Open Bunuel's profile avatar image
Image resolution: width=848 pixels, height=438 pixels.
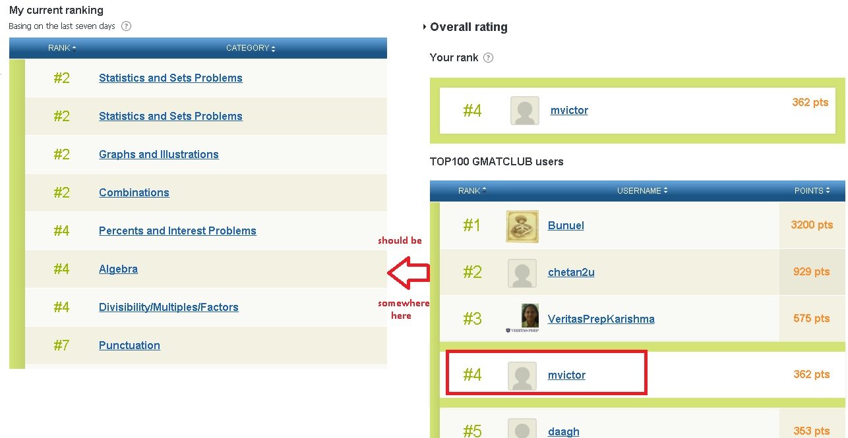522,226
